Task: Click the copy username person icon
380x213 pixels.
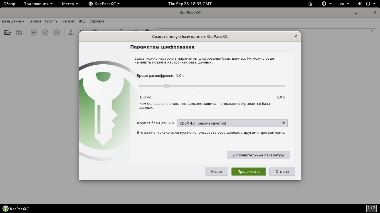Action: (71, 32)
